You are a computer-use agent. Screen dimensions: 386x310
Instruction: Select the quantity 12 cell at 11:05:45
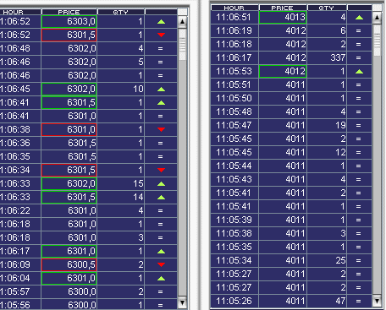(327, 153)
